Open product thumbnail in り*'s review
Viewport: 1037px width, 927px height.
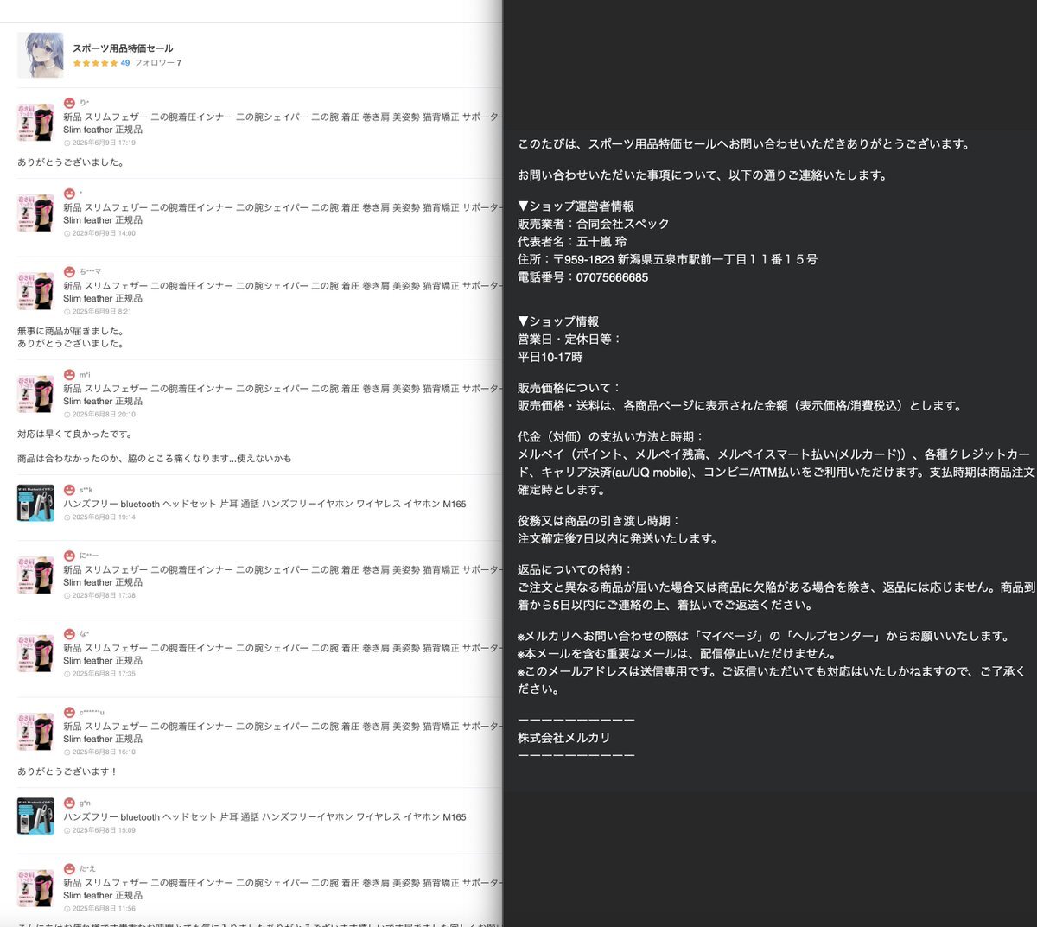(x=35, y=123)
